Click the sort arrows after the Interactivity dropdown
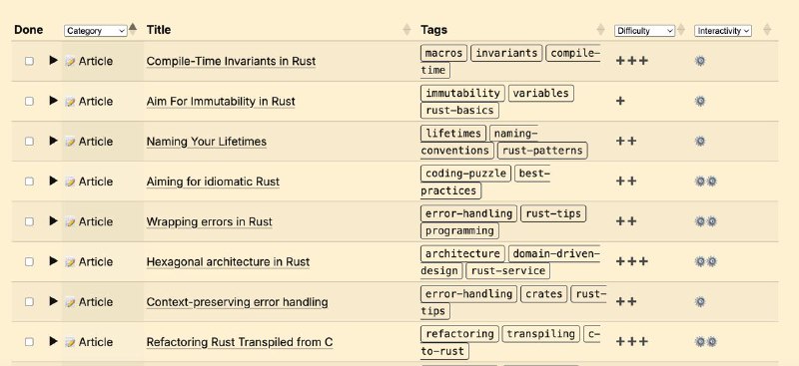Screen dimensions: 799x366 pos(767,30)
